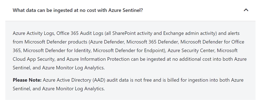Click the bold 'Please Note:' label
The image size is (258, 103).
[x=27, y=80]
